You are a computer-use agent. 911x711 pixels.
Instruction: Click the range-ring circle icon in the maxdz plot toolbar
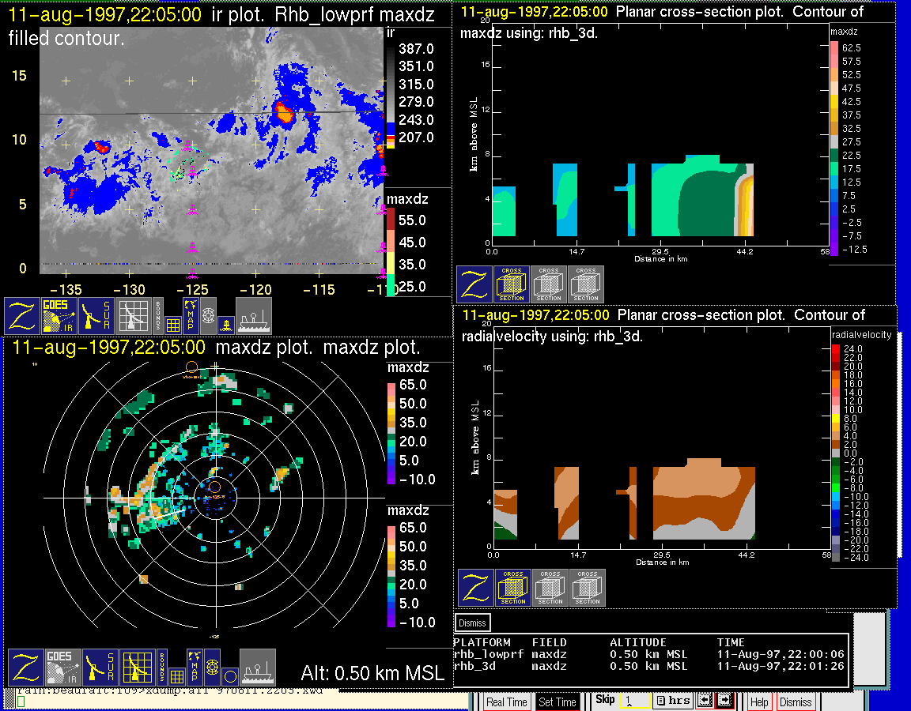point(229,676)
